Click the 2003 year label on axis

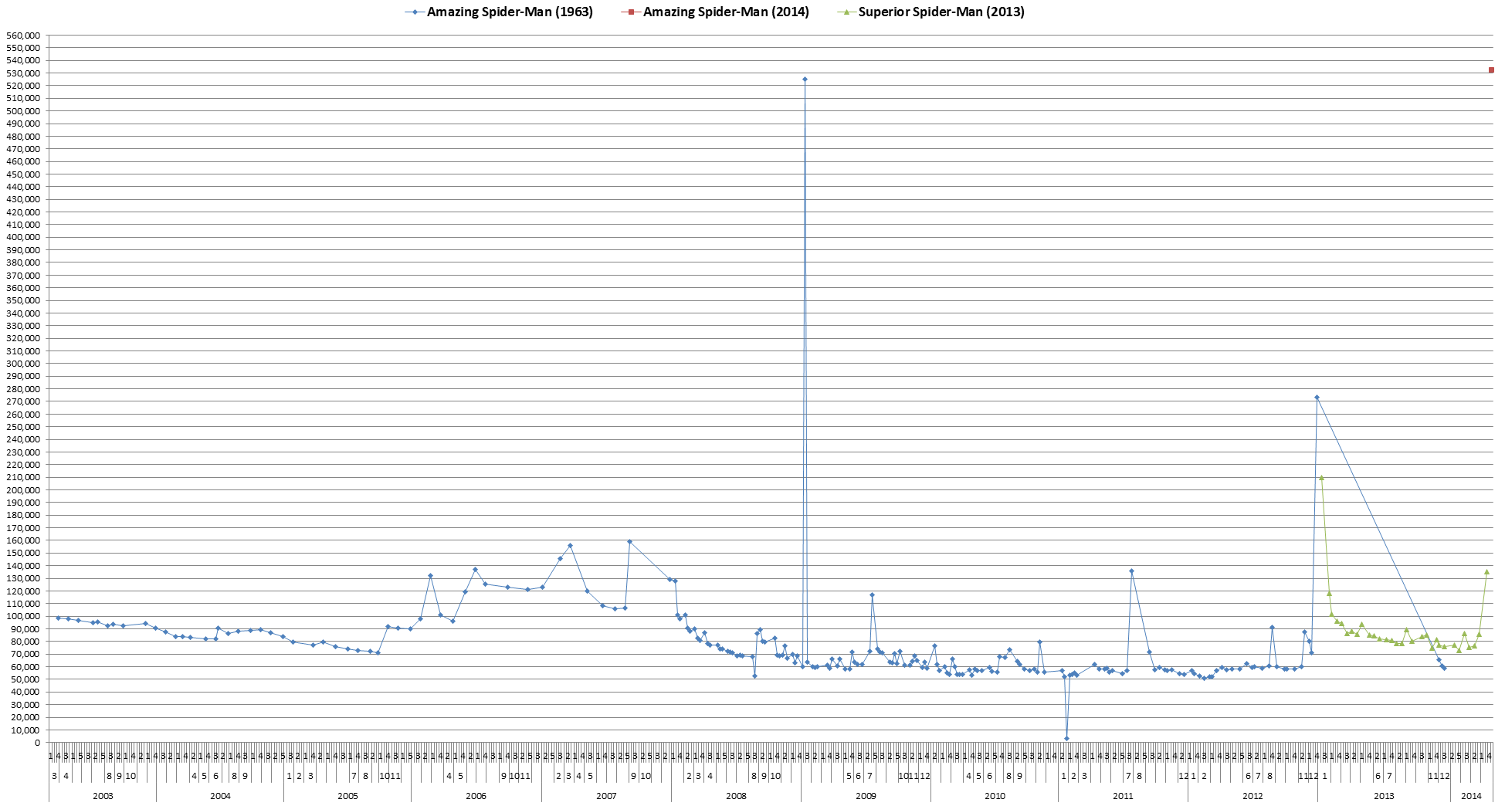click(x=103, y=796)
